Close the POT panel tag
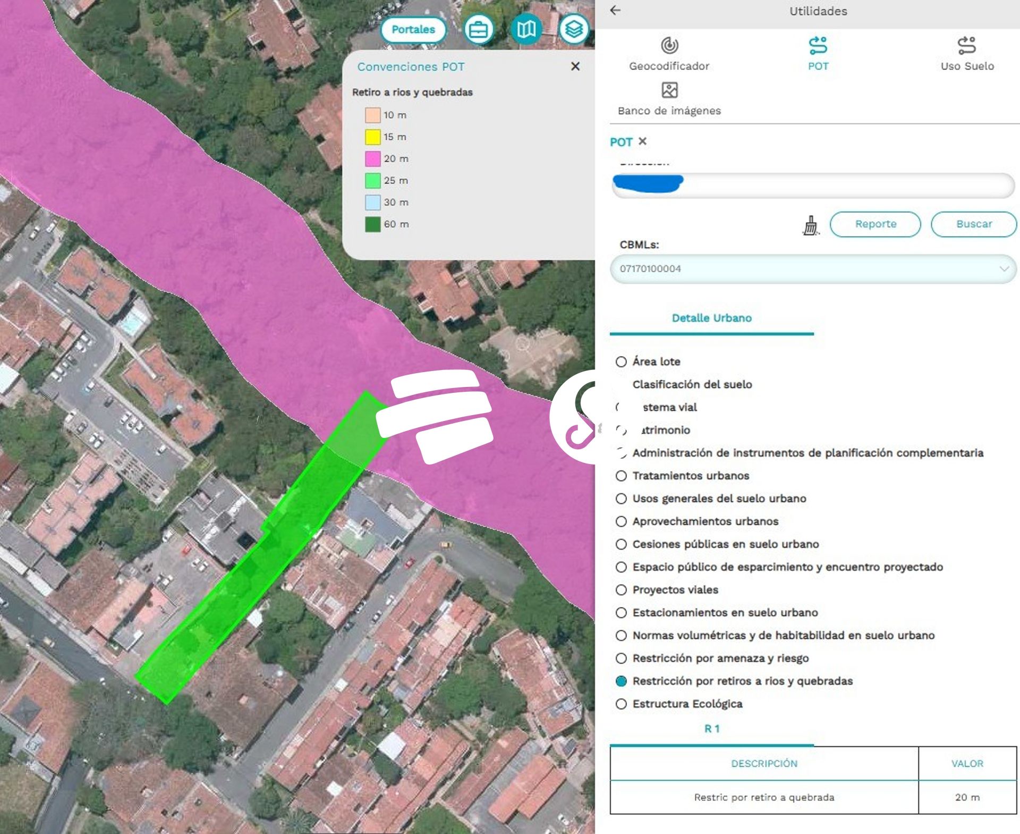Image resolution: width=1020 pixels, height=834 pixels. [642, 141]
